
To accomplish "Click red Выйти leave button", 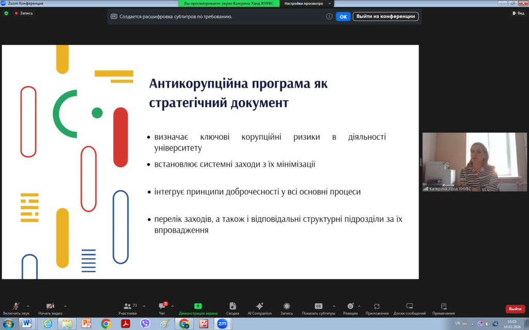I will tap(515, 309).
